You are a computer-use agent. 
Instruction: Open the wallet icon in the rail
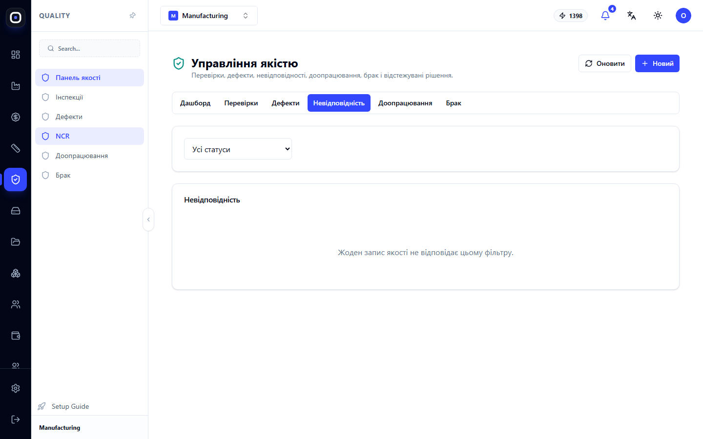pos(16,336)
